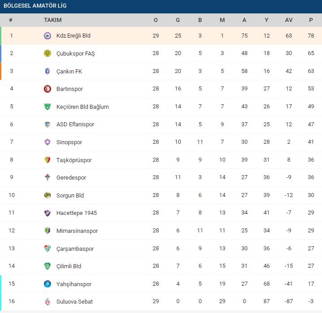The height and width of the screenshot is (313, 322).
Task: Click the BÖLGESEL AMATÖR LİG title bar
Action: pyautogui.click(x=161, y=7)
